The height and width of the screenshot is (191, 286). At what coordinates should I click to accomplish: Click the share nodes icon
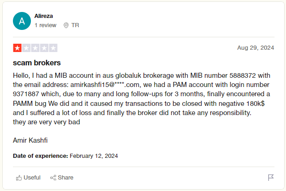53,178
